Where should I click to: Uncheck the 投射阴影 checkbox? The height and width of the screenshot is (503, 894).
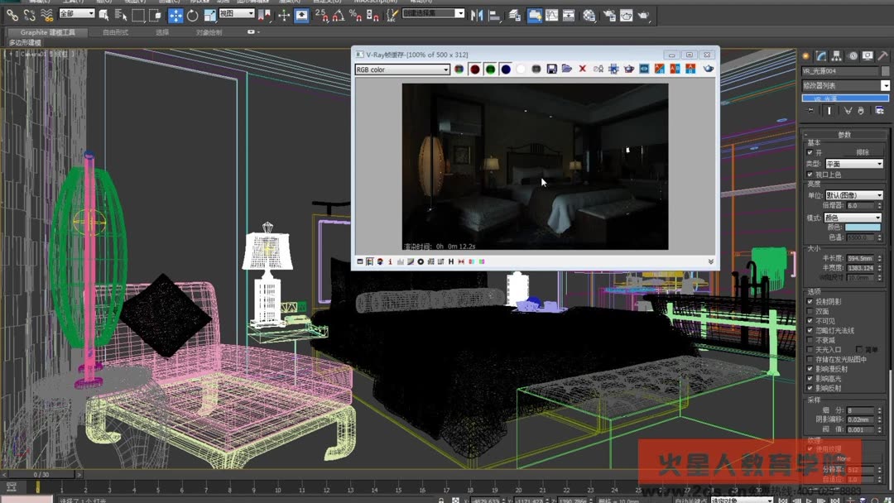point(809,301)
